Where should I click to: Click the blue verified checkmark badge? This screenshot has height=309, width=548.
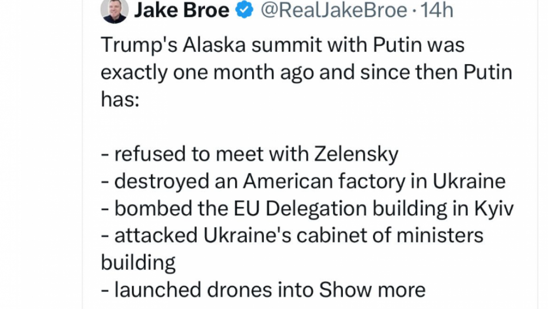click(x=245, y=10)
